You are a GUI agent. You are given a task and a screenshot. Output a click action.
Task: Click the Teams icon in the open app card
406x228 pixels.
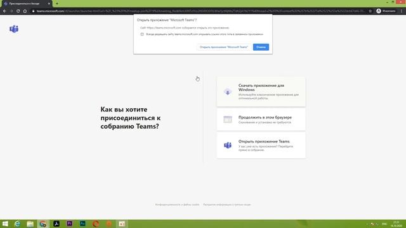click(x=228, y=145)
